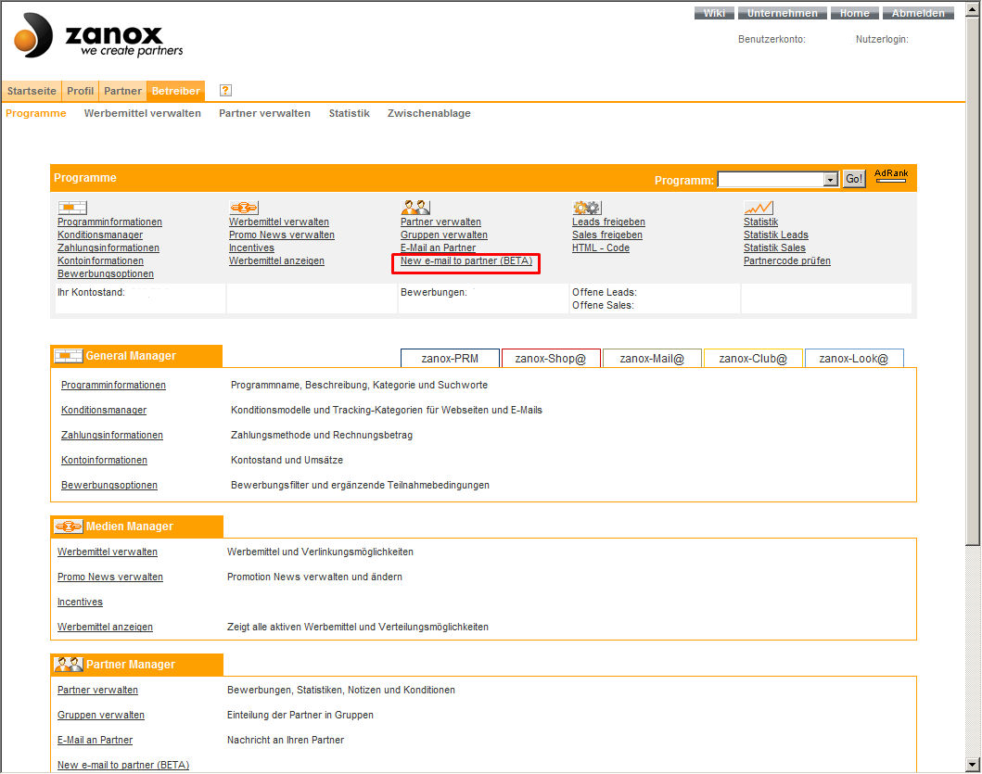Screen dimensions: 982x774
Task: Open AdRank indicator in Programme header
Action: [x=890, y=175]
